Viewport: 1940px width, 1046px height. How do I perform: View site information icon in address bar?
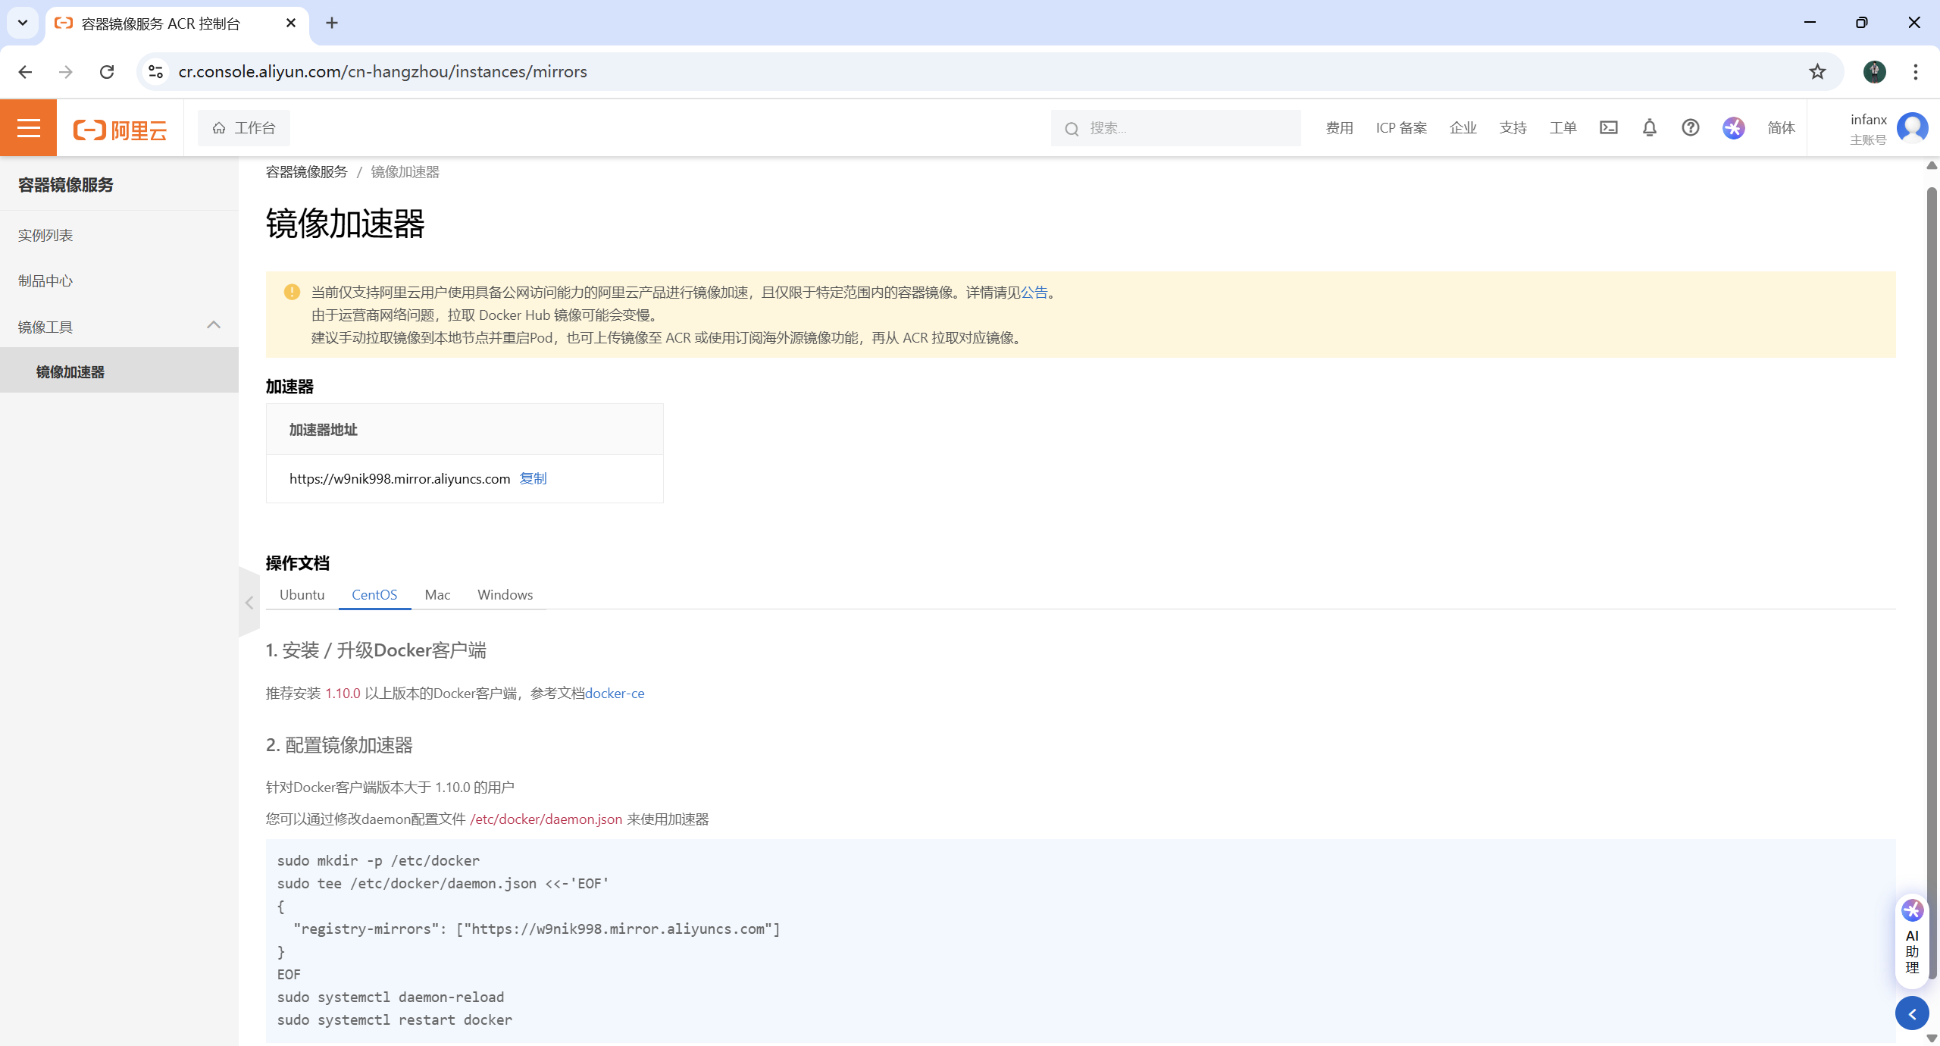[155, 71]
